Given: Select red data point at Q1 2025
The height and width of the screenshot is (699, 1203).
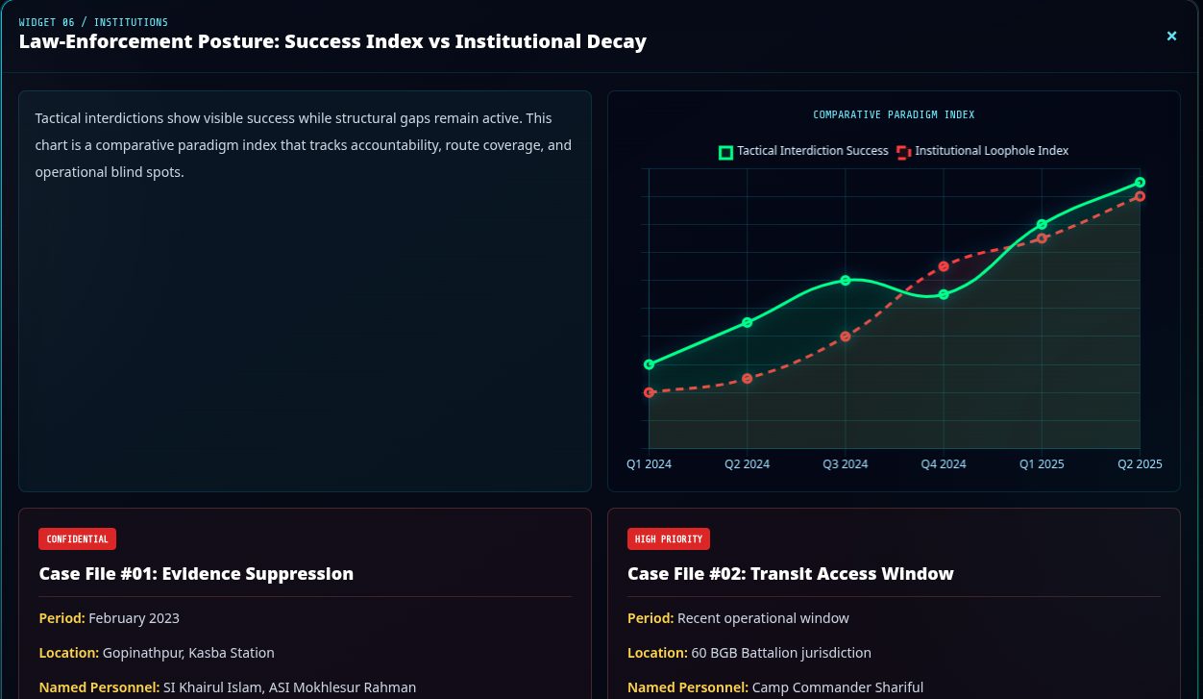Looking at the screenshot, I should pos(1042,238).
